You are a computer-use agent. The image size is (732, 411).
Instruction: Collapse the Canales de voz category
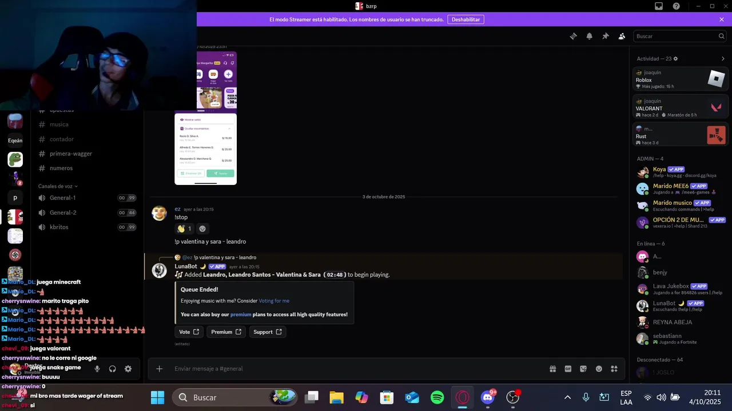point(58,186)
